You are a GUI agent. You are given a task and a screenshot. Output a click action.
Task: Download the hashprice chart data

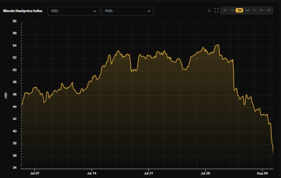(x=209, y=11)
